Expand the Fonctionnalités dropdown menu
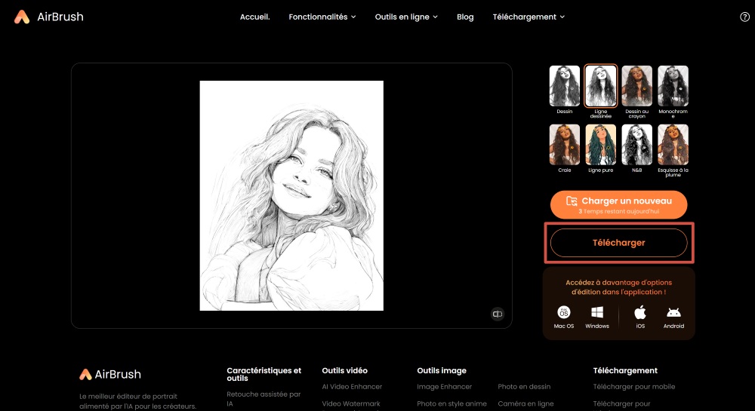This screenshot has width=755, height=411. [322, 17]
